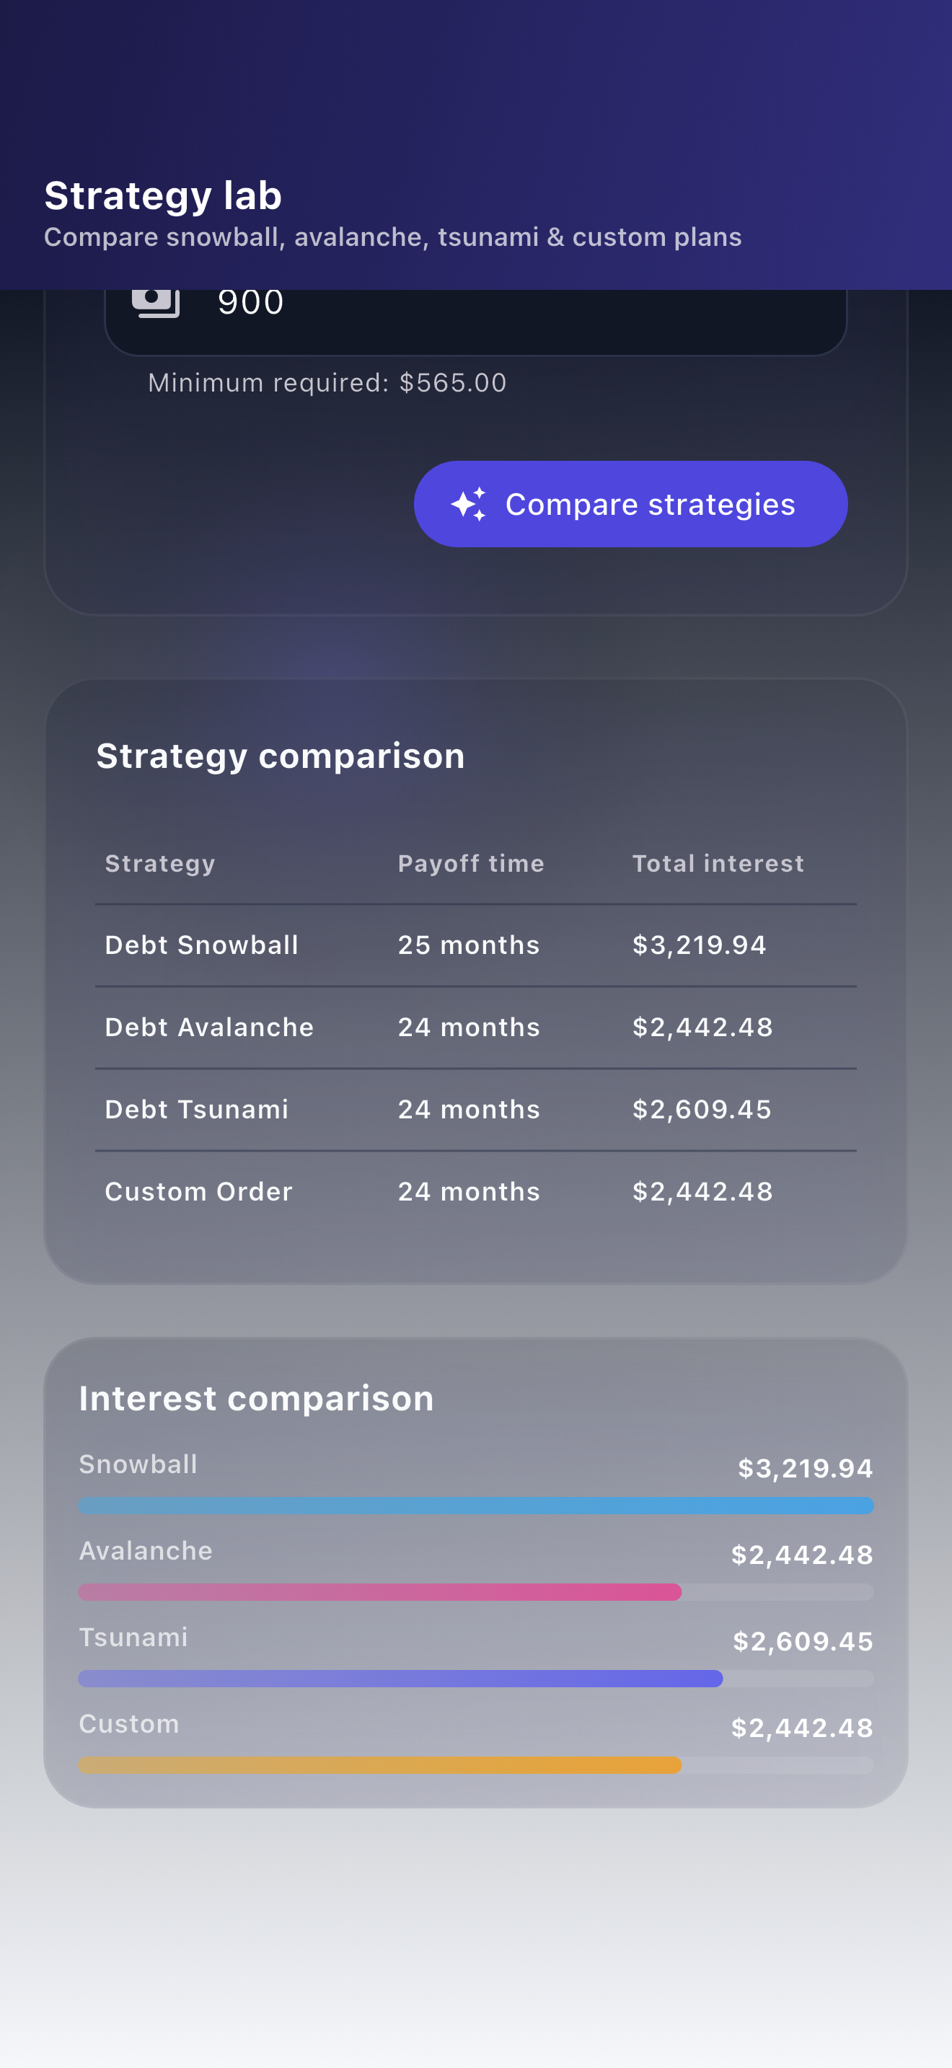Viewport: 952px width, 2068px height.
Task: Select the Debt Snowball row
Action: pyautogui.click(x=476, y=945)
